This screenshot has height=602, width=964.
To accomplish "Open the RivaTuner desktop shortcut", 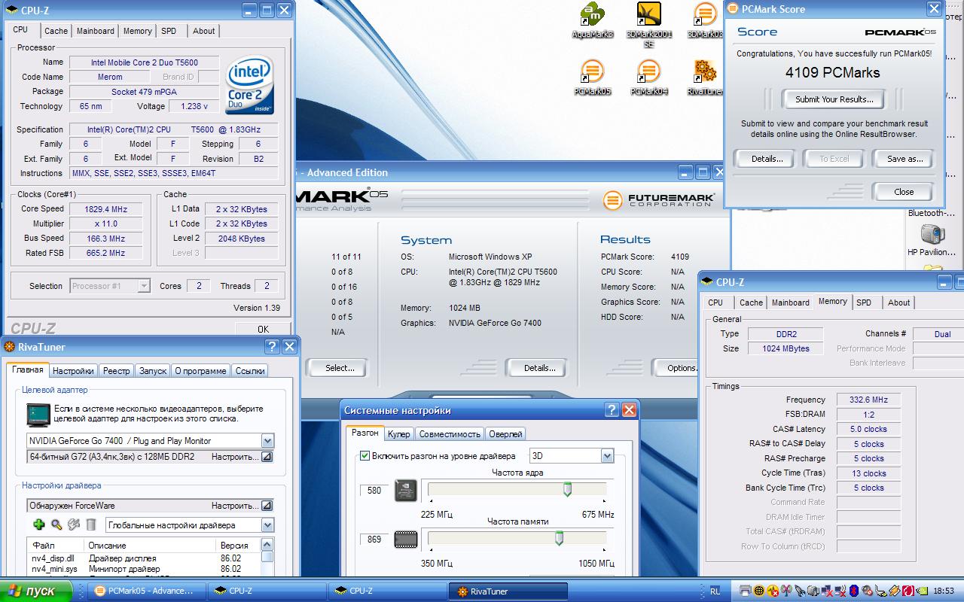I will click(x=705, y=78).
